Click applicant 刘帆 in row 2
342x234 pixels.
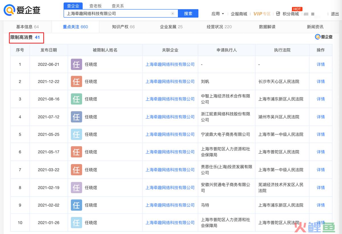(x=205, y=81)
